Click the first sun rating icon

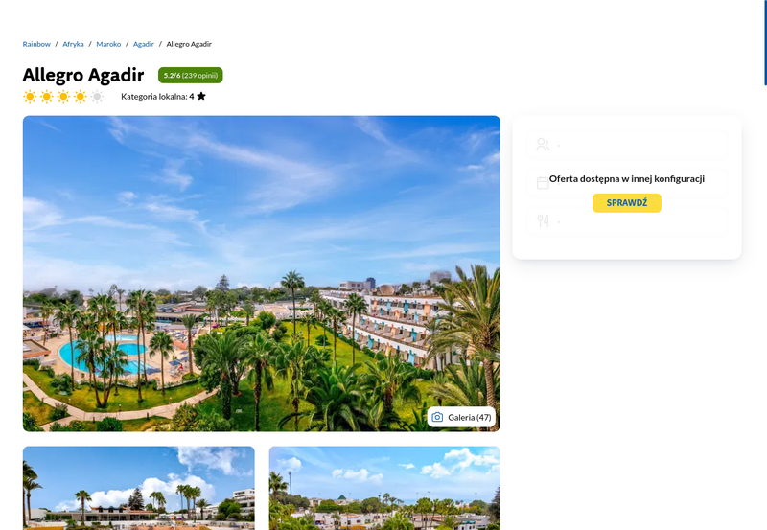(30, 96)
